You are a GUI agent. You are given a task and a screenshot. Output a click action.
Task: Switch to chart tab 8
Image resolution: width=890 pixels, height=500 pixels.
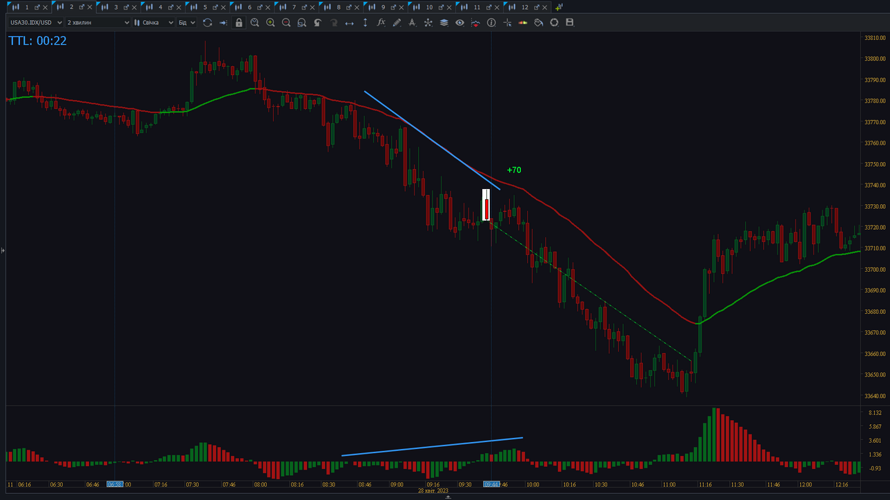339,7
